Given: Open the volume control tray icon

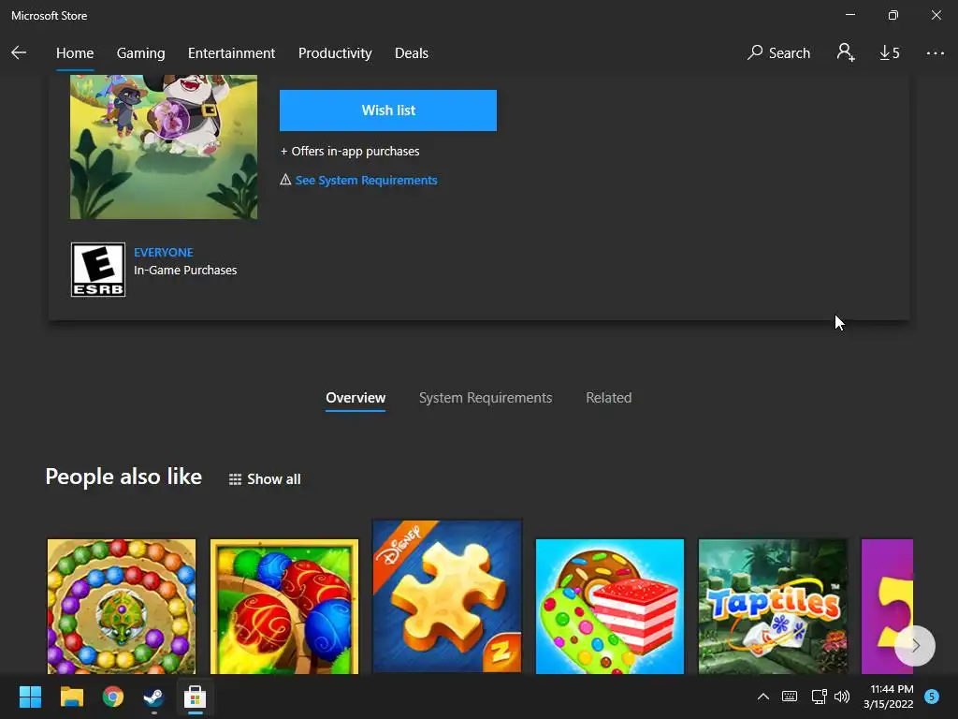Looking at the screenshot, I should [842, 697].
